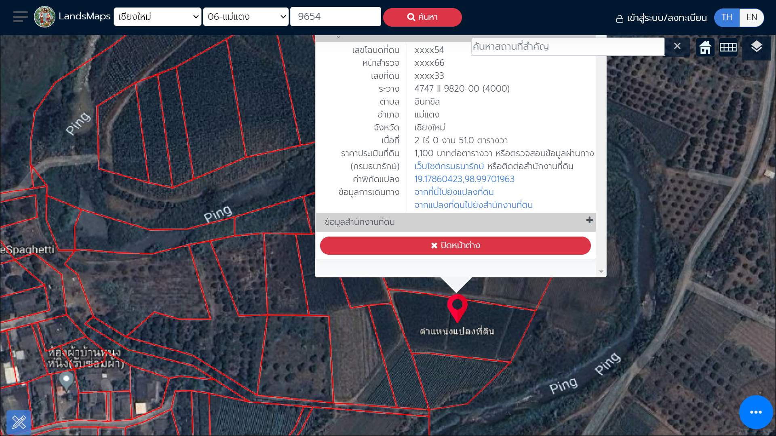Viewport: 776px width, 436px height.
Task: Open the parcel coordinates link 19.17860423,98.99701963
Action: (x=464, y=179)
